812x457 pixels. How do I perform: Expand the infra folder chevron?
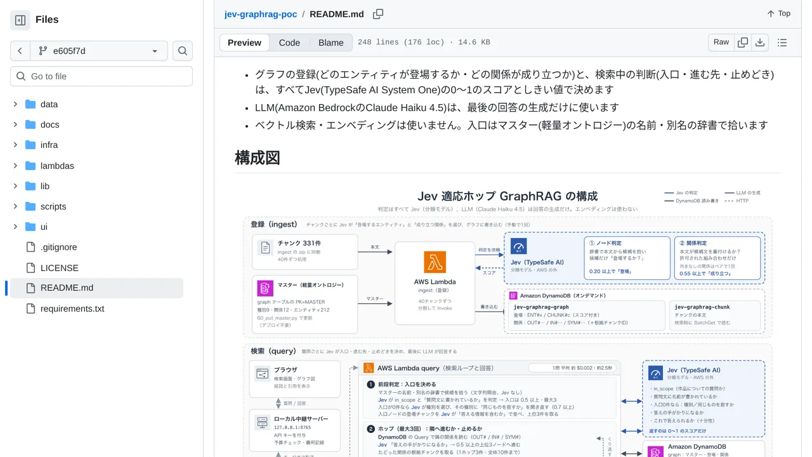pos(15,145)
